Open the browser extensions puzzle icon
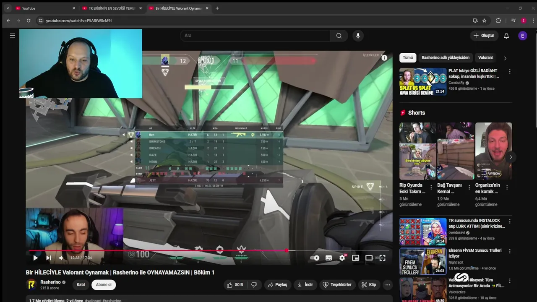 (498, 21)
